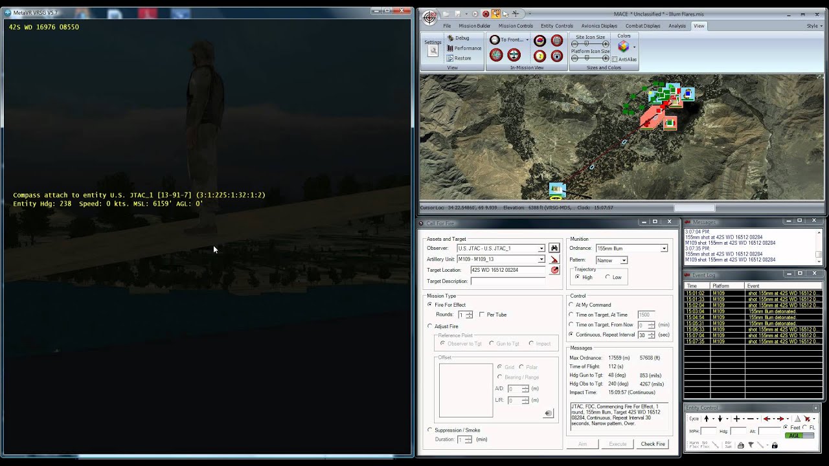Select the High trajectory radio button
Screen dimensions: 829x466
pos(577,277)
